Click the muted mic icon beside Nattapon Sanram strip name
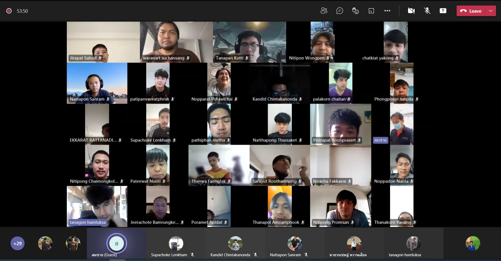 click(306, 255)
